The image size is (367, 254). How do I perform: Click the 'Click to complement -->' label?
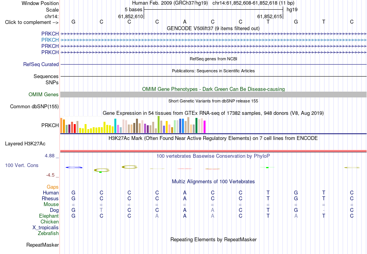(32, 22)
